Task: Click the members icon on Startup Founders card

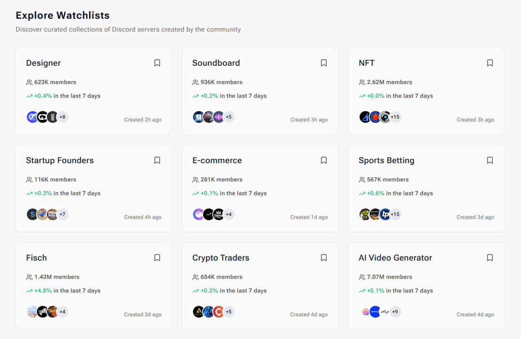Action: [x=29, y=179]
